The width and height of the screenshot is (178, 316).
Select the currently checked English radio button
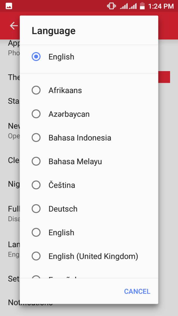coord(36,57)
